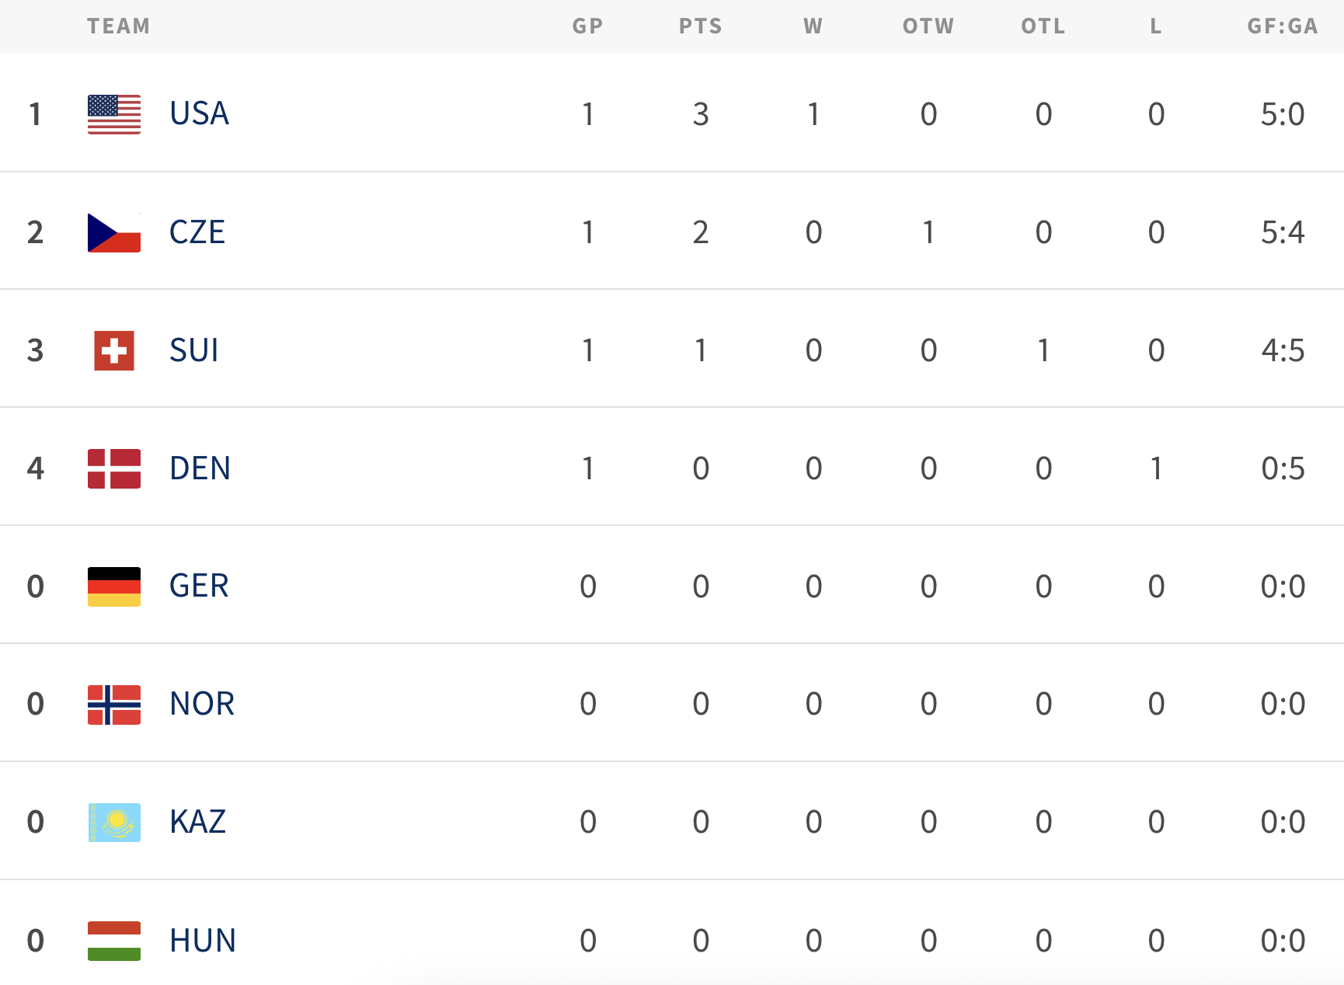
Task: Click the Denmark flag icon
Action: tap(114, 468)
